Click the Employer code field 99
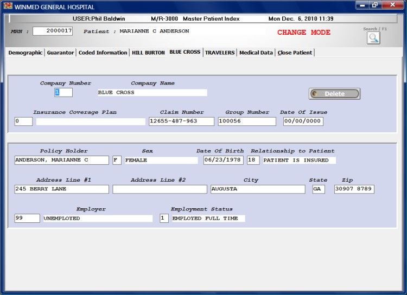 27,218
